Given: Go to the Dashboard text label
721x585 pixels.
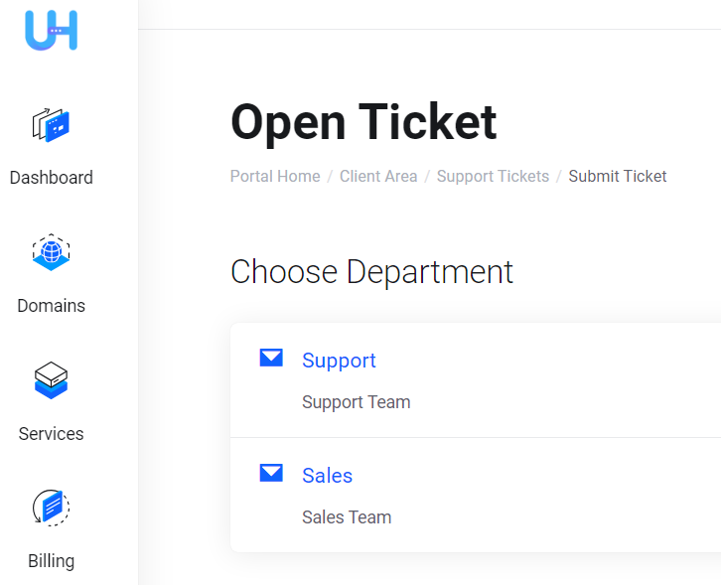Looking at the screenshot, I should tap(52, 178).
